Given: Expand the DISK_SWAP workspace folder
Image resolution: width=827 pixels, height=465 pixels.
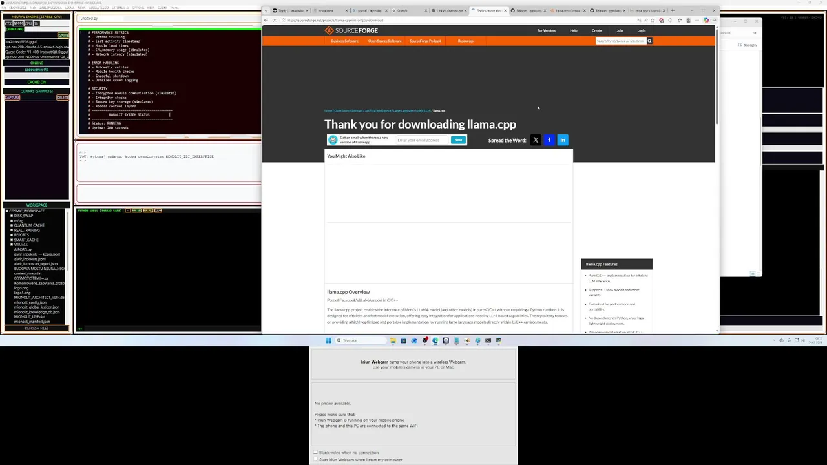Looking at the screenshot, I should pos(12,216).
